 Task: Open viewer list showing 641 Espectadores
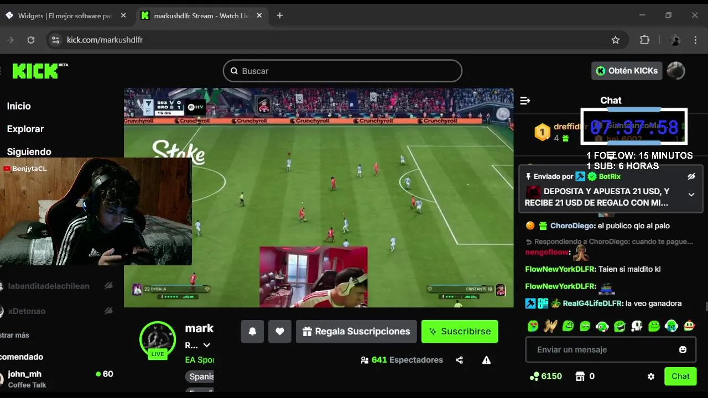[402, 360]
